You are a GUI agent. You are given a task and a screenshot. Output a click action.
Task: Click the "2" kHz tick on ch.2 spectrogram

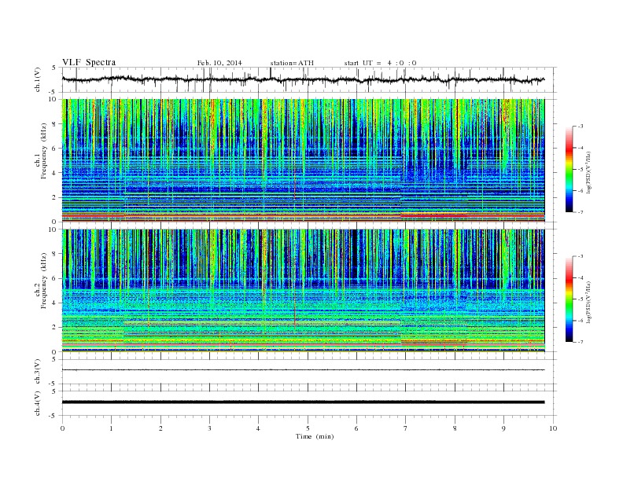[53, 328]
